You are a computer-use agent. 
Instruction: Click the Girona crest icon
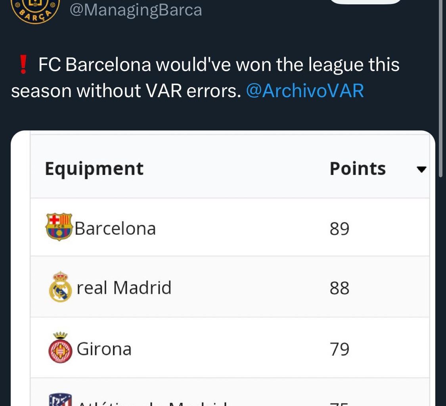pyautogui.click(x=60, y=348)
